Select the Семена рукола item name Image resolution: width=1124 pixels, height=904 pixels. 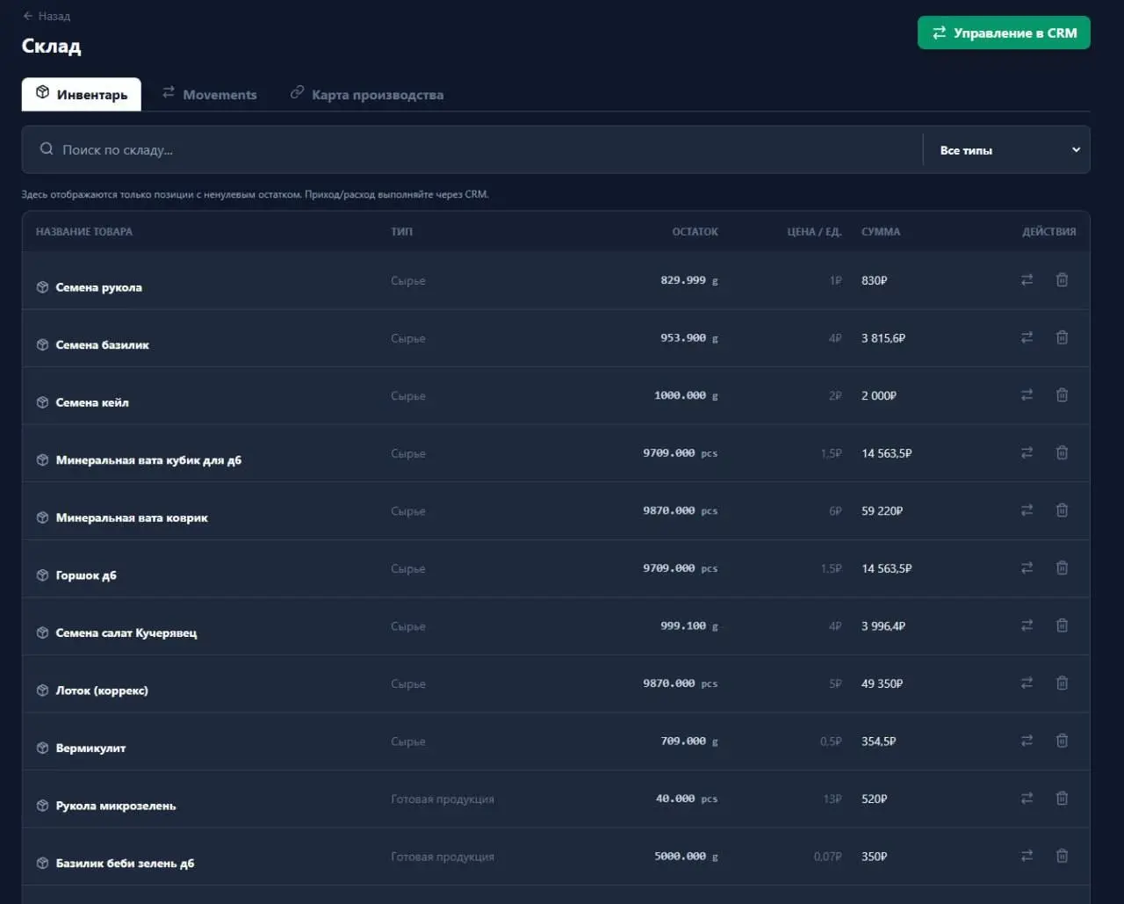(98, 287)
